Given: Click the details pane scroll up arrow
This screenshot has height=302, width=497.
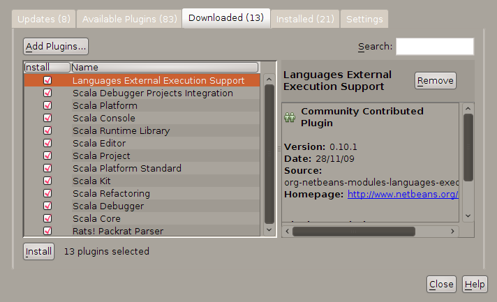Looking at the screenshot, I should 468,109.
